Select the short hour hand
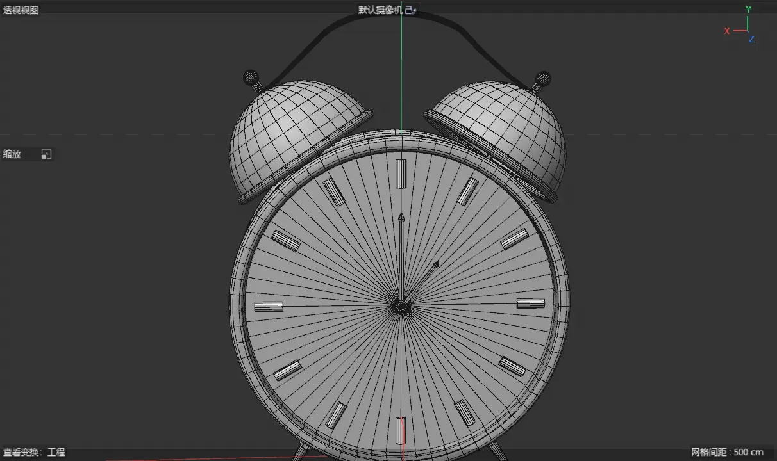777x461 pixels. tap(421, 282)
